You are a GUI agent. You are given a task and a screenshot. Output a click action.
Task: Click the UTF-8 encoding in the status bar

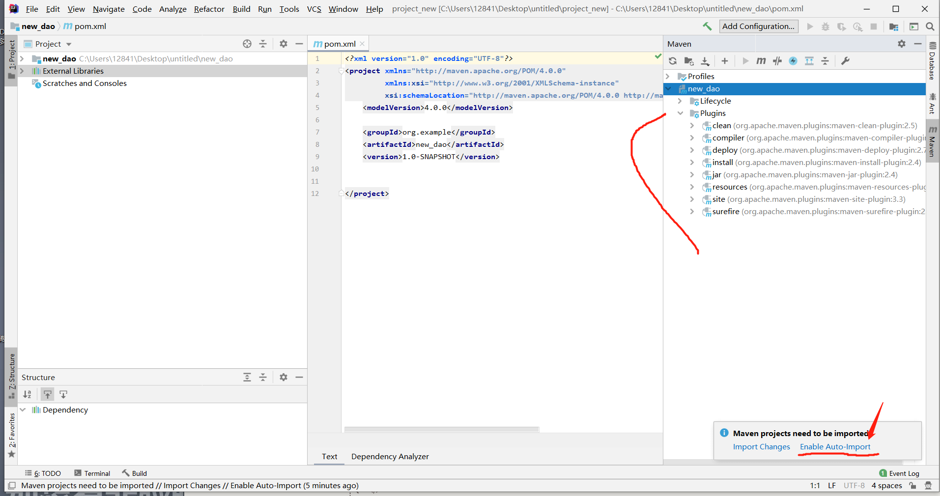coord(854,486)
